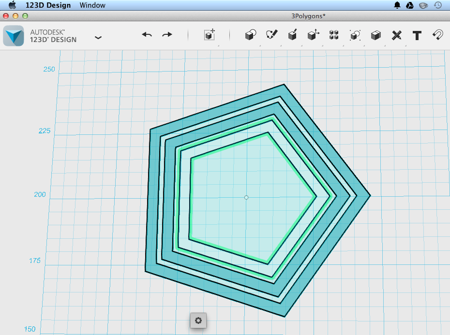The image size is (450, 335).
Task: Open the 123D Design app menu
Action: click(48, 5)
